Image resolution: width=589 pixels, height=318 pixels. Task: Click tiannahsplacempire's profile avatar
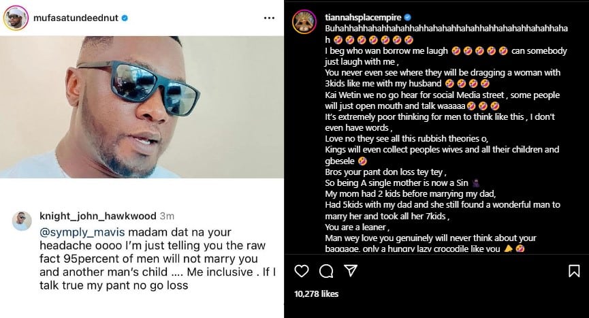tap(303, 22)
